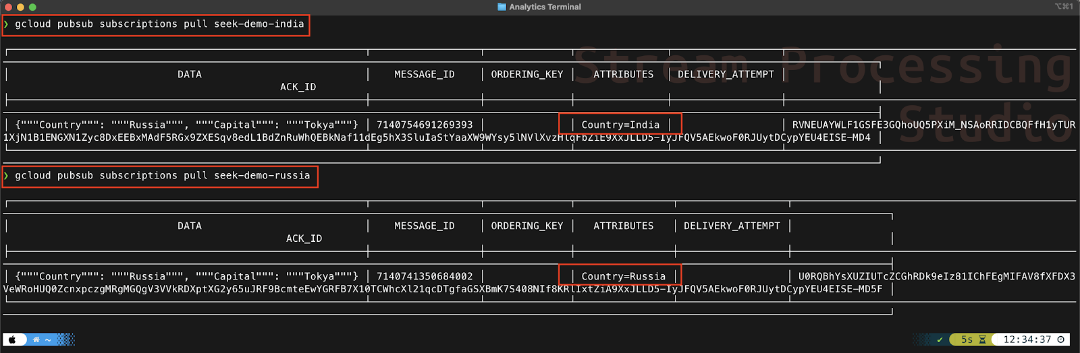Click the hourglass duration icon
The image size is (1080, 353).
[983, 340]
